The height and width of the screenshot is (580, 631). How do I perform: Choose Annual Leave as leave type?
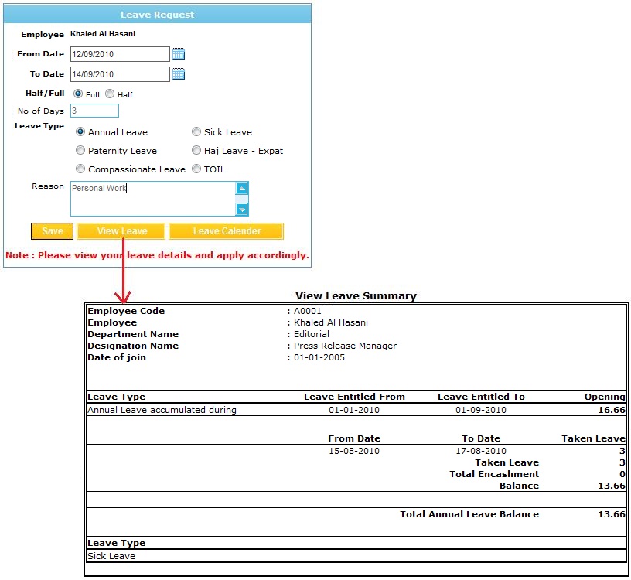tap(80, 131)
